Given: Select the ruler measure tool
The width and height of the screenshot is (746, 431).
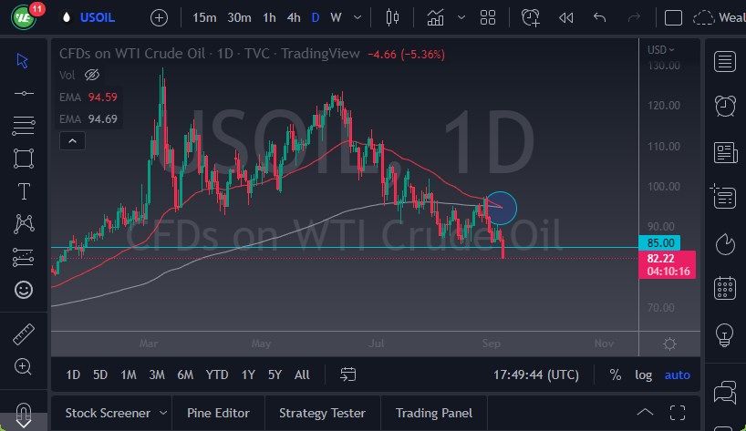Looking at the screenshot, I should click(x=24, y=334).
